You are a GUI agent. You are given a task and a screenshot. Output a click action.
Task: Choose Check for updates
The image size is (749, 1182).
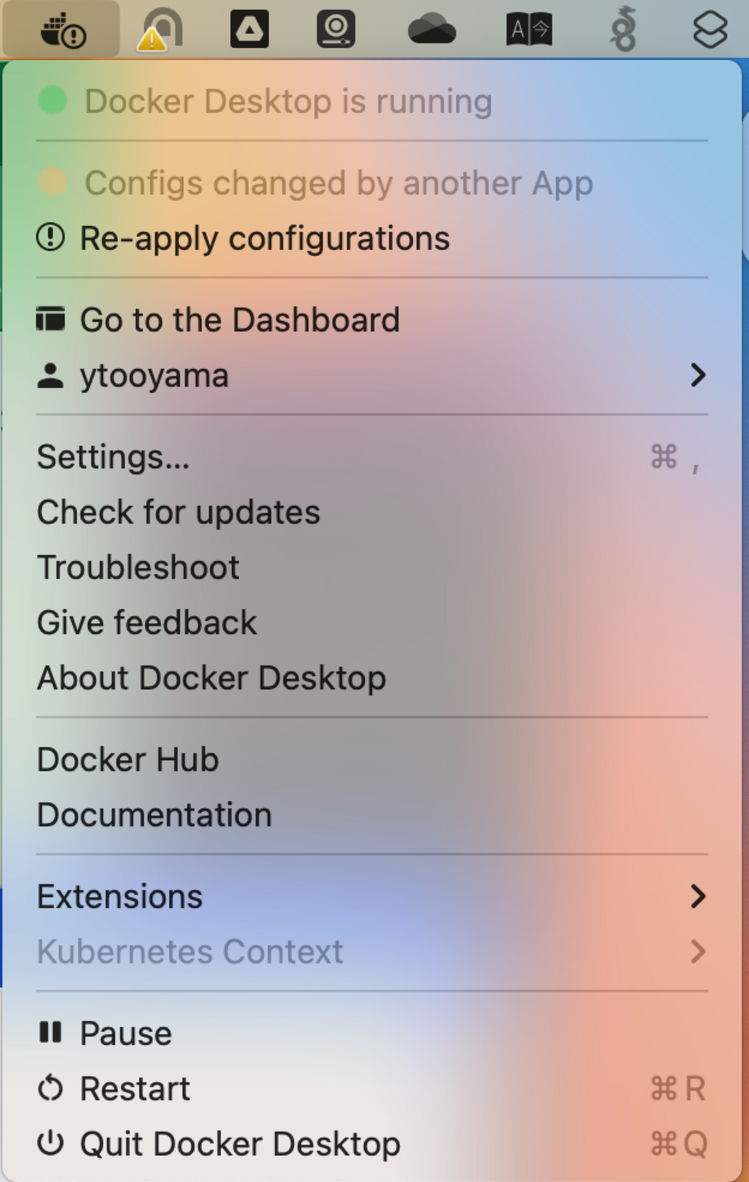coord(179,512)
